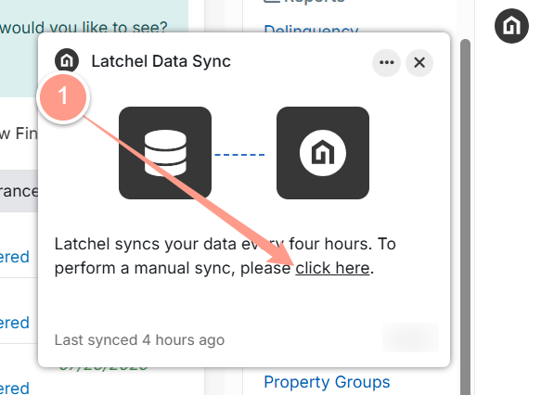Open the Delinquency report link

tap(311, 29)
